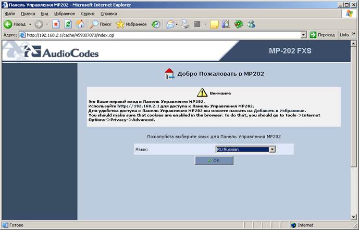Viewport: 359px width, 230px height.
Task: Click page scrollbar down arrow
Action: (353, 217)
